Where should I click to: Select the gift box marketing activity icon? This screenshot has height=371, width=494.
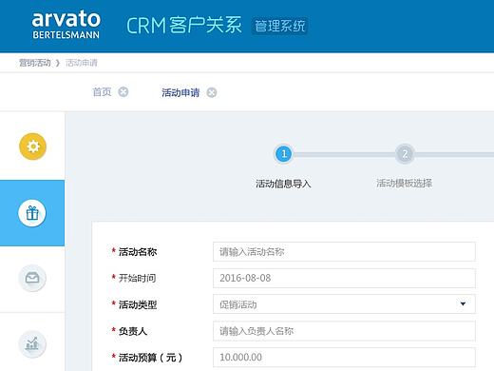pos(32,213)
